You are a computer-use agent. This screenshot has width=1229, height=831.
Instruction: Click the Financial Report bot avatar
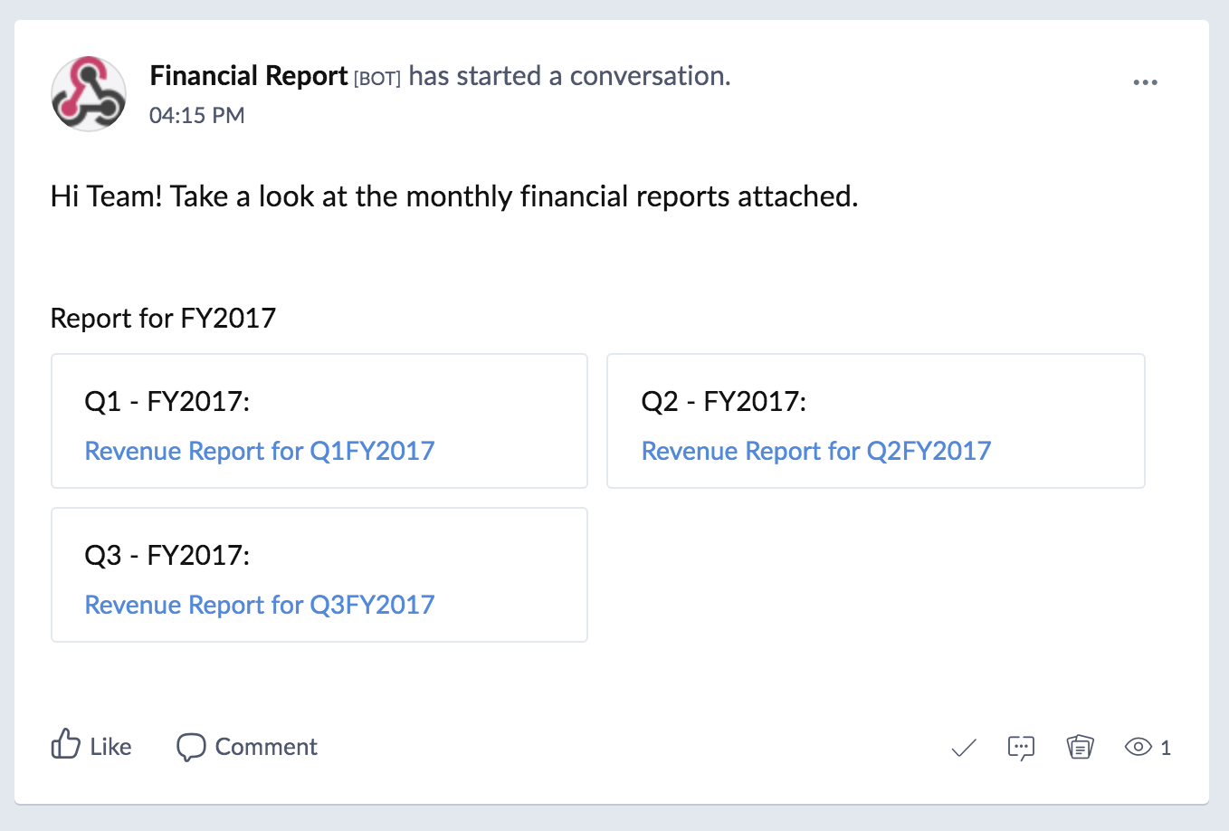[89, 94]
